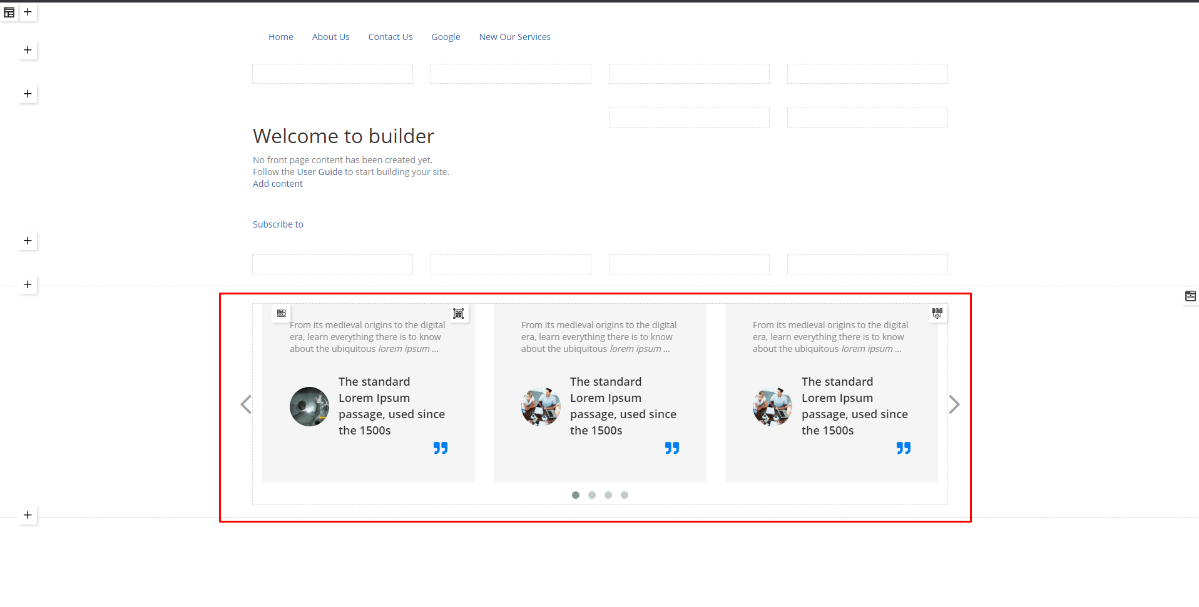1199x607 pixels.
Task: Click third card's 'The standard Lorem Ipsum' title
Action: [855, 406]
